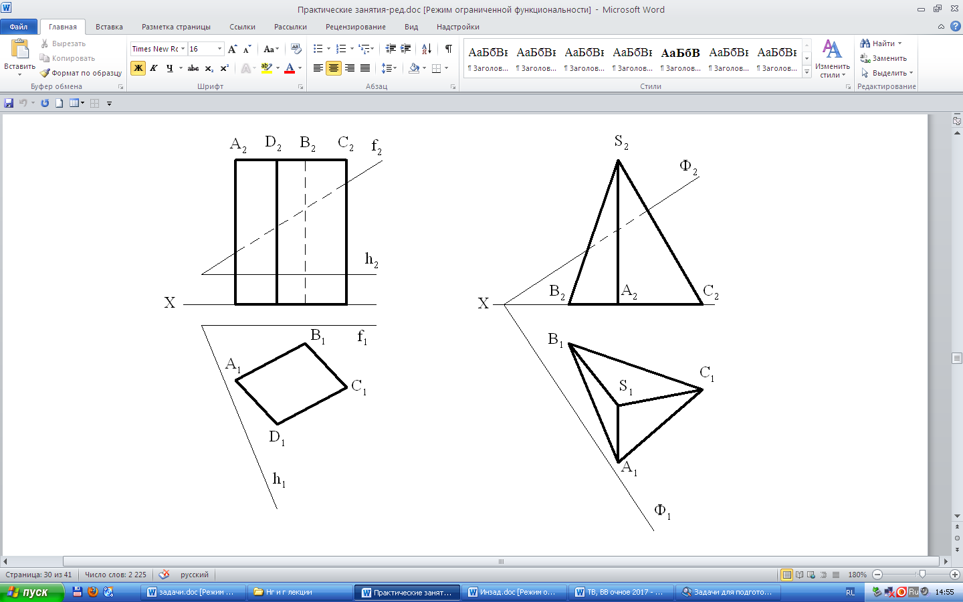963x602 pixels.
Task: Switch to задачи.doc in the taskbar
Action: point(191,592)
